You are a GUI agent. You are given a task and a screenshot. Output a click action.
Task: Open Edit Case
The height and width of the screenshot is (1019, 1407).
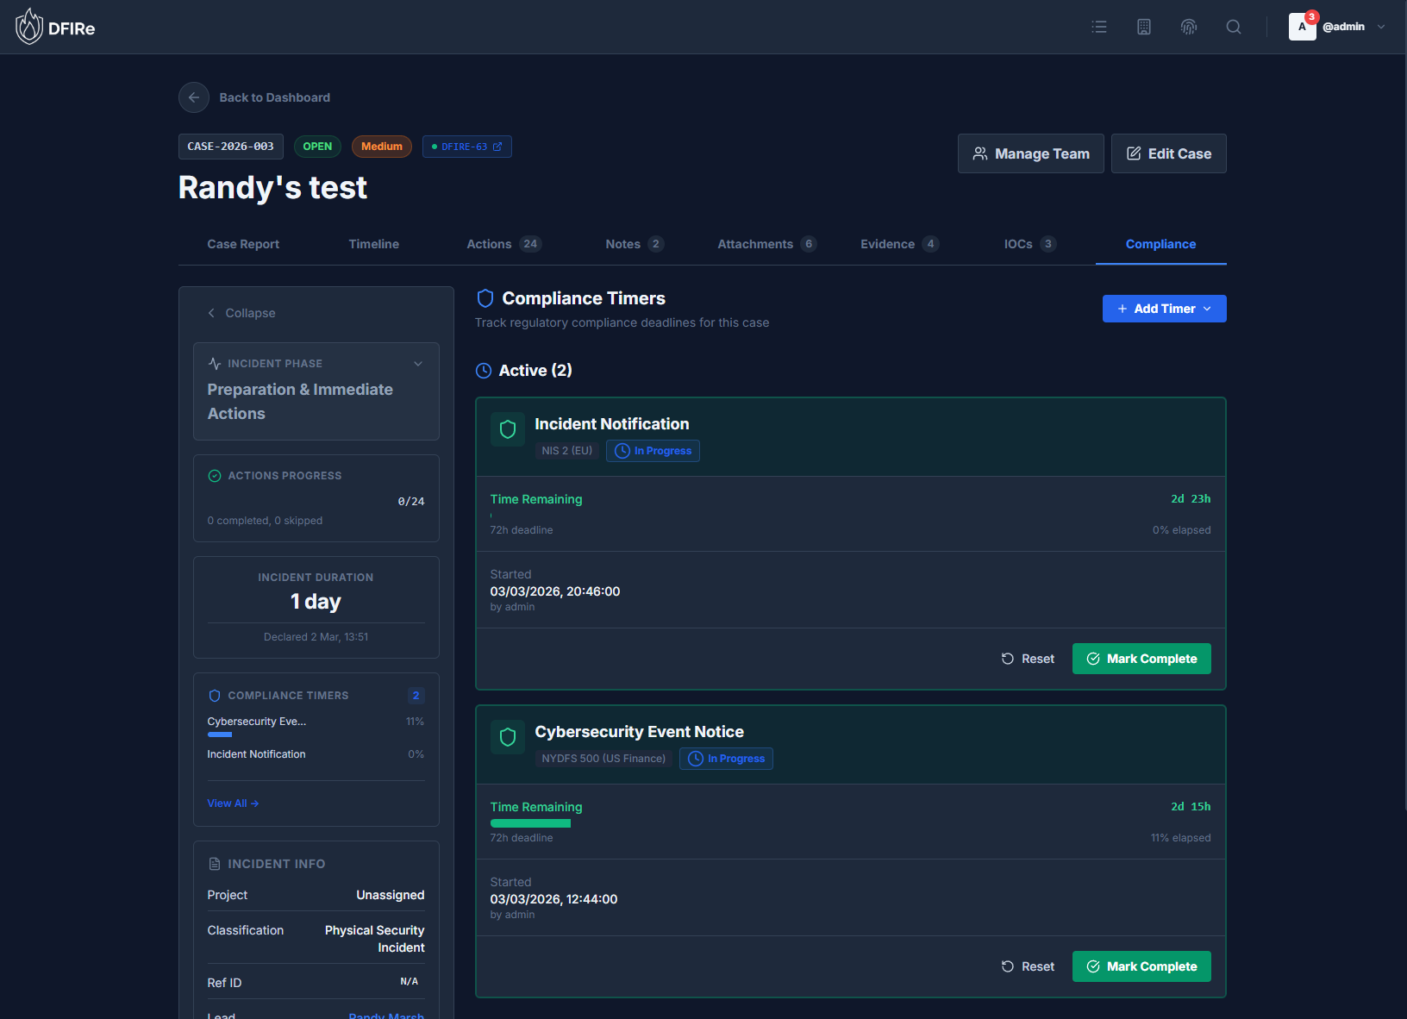1168,153
